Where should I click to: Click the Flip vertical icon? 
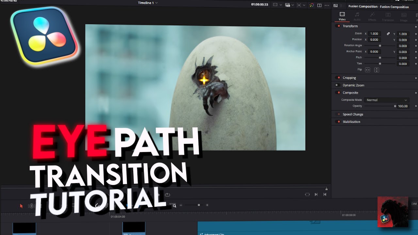click(377, 70)
